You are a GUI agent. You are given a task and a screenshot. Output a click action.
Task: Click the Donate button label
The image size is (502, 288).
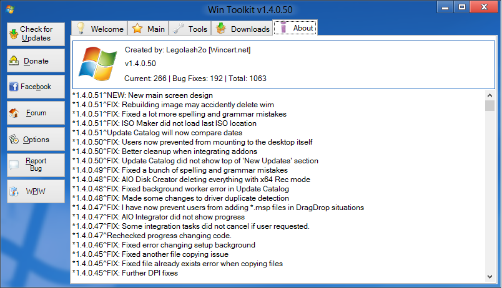pos(36,61)
